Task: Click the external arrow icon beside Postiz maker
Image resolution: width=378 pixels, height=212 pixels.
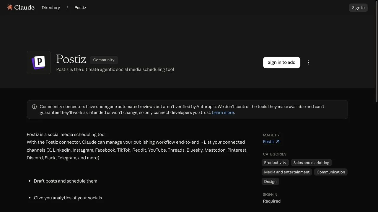Action: (x=278, y=142)
